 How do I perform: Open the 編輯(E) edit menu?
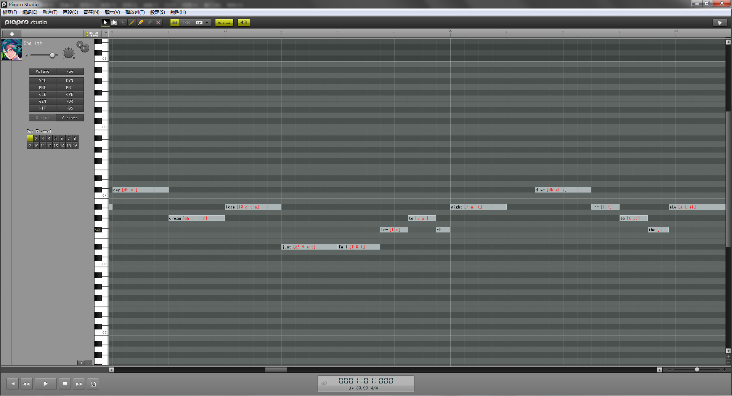tap(30, 12)
